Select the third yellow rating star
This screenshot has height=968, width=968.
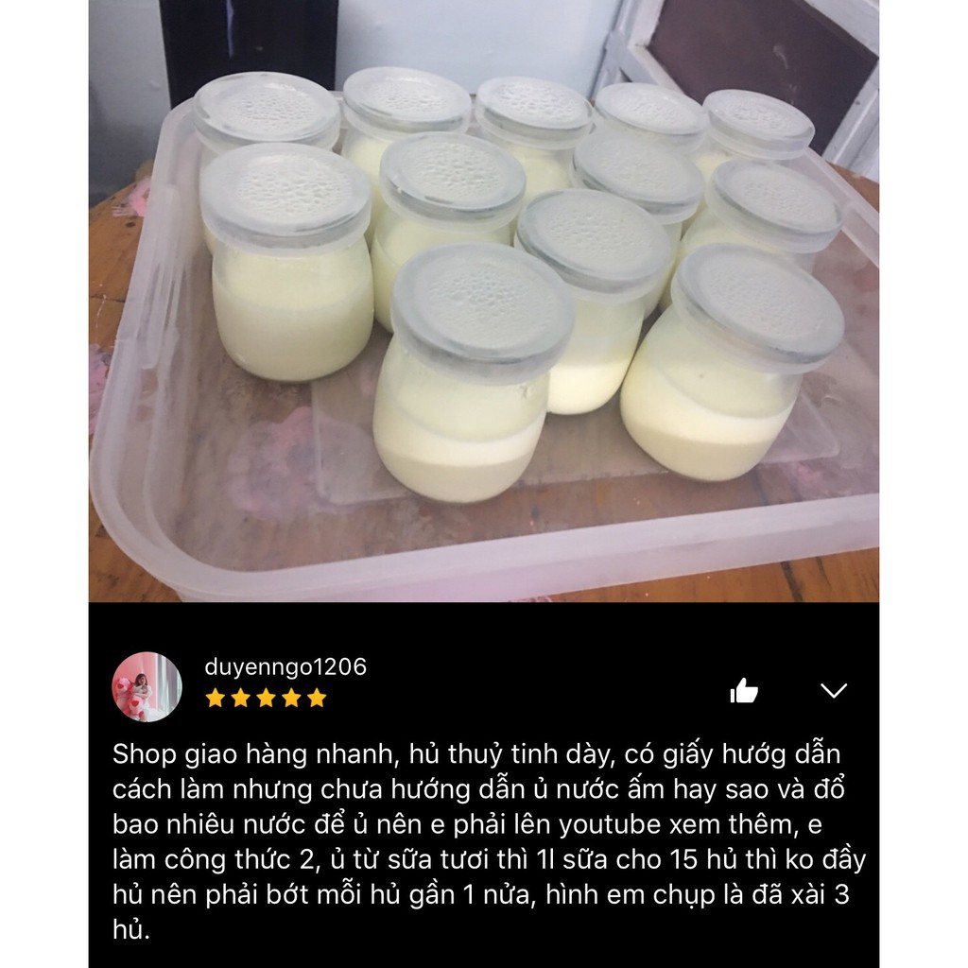266,699
